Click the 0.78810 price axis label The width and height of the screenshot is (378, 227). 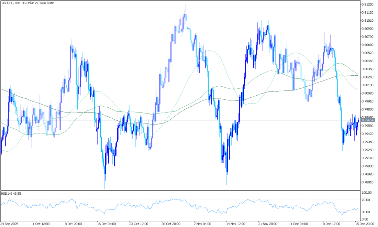coord(368,182)
